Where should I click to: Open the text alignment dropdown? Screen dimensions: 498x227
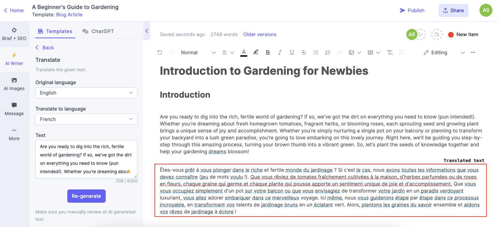(x=228, y=52)
